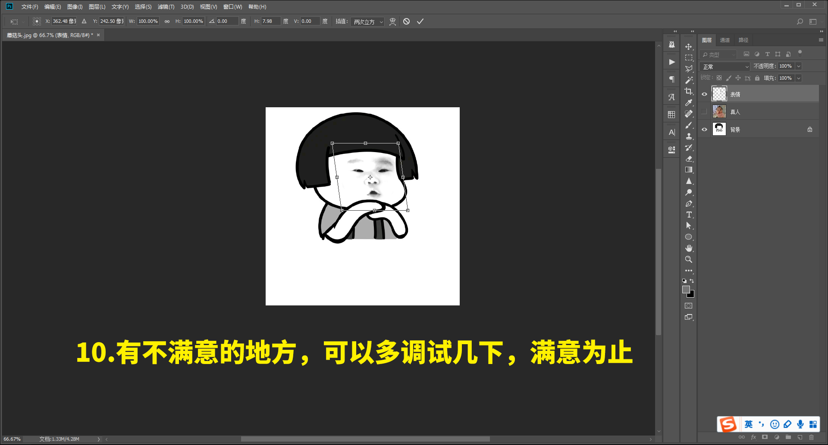Screen dimensions: 828x445
Task: Select the Crop tool
Action: 689,91
